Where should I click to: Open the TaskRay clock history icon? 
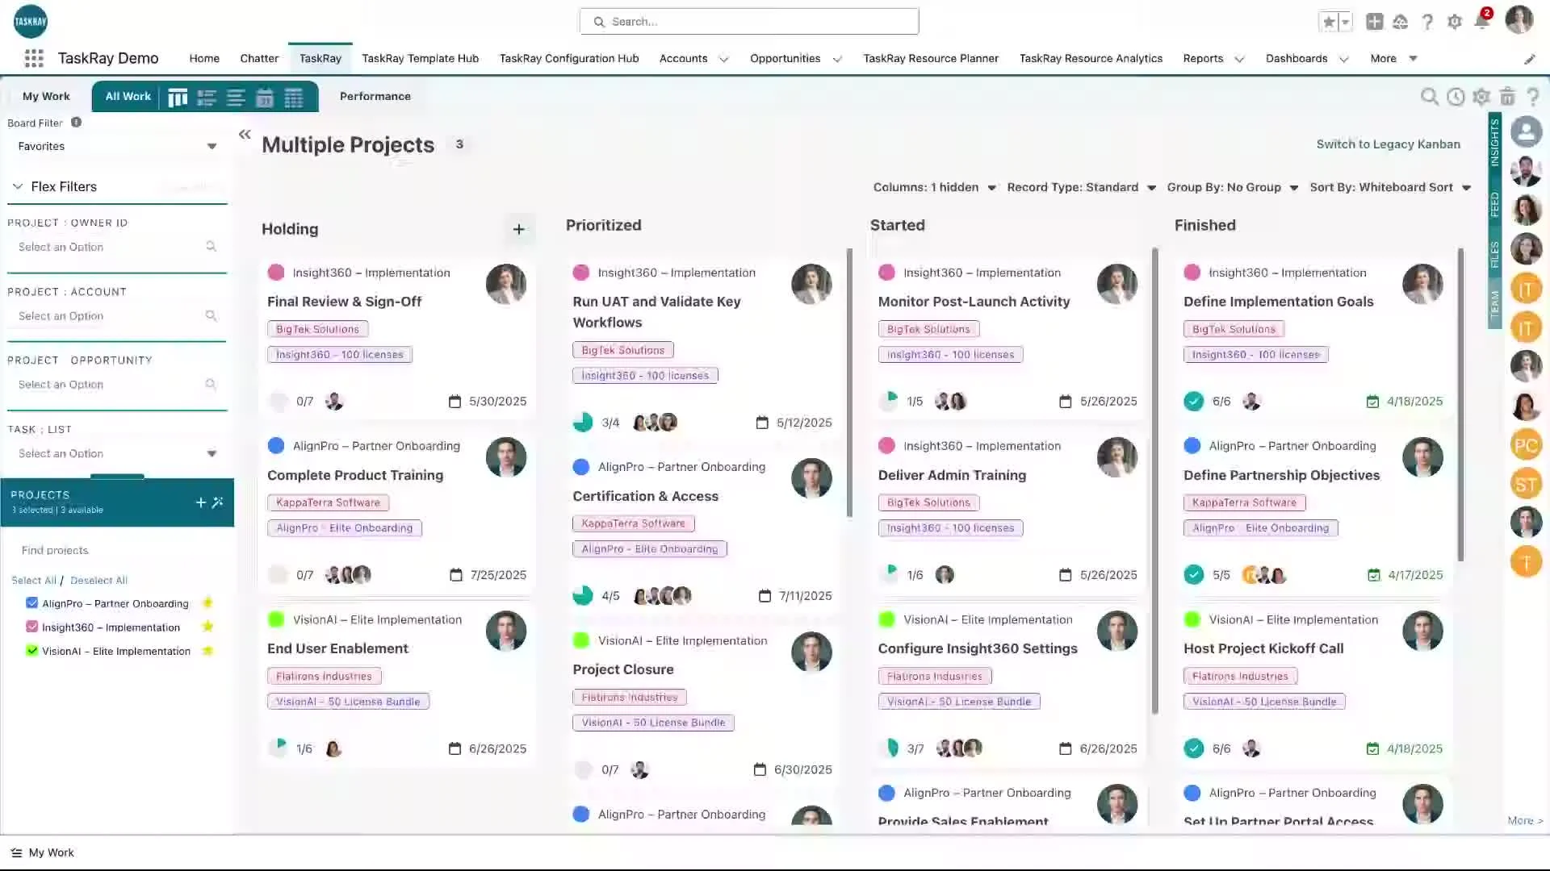click(x=1456, y=97)
